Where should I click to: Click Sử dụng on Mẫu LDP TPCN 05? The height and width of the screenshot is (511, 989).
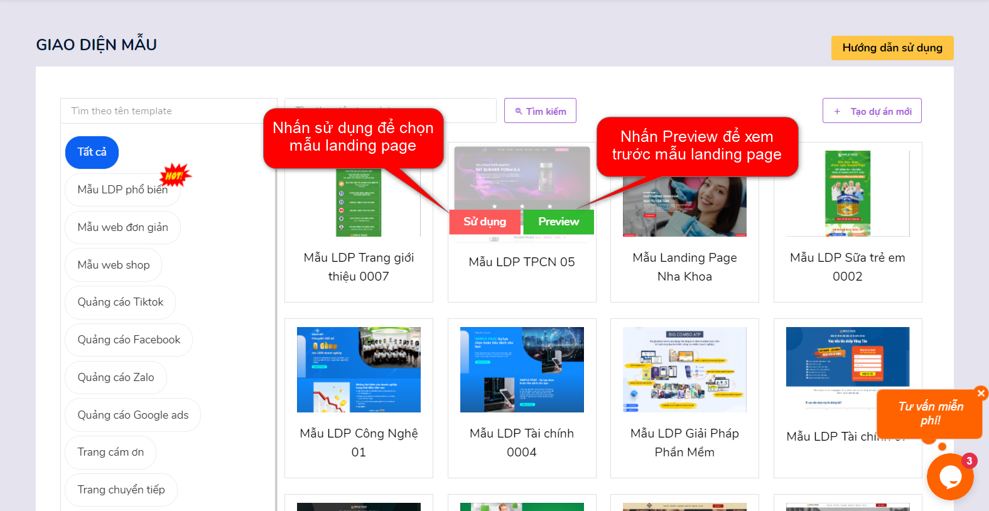pos(485,222)
